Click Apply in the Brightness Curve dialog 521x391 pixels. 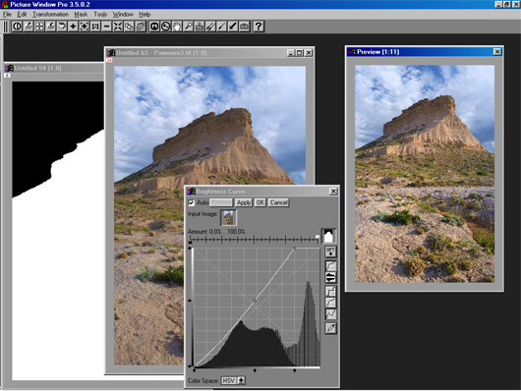244,202
